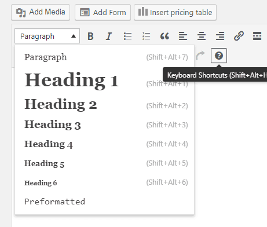Align text center

202,36
